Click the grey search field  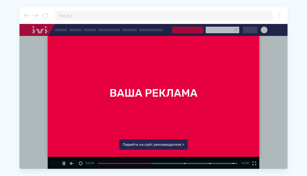(x=222, y=30)
